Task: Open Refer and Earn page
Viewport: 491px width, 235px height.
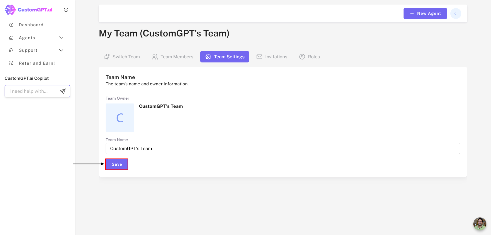Action: (x=37, y=63)
